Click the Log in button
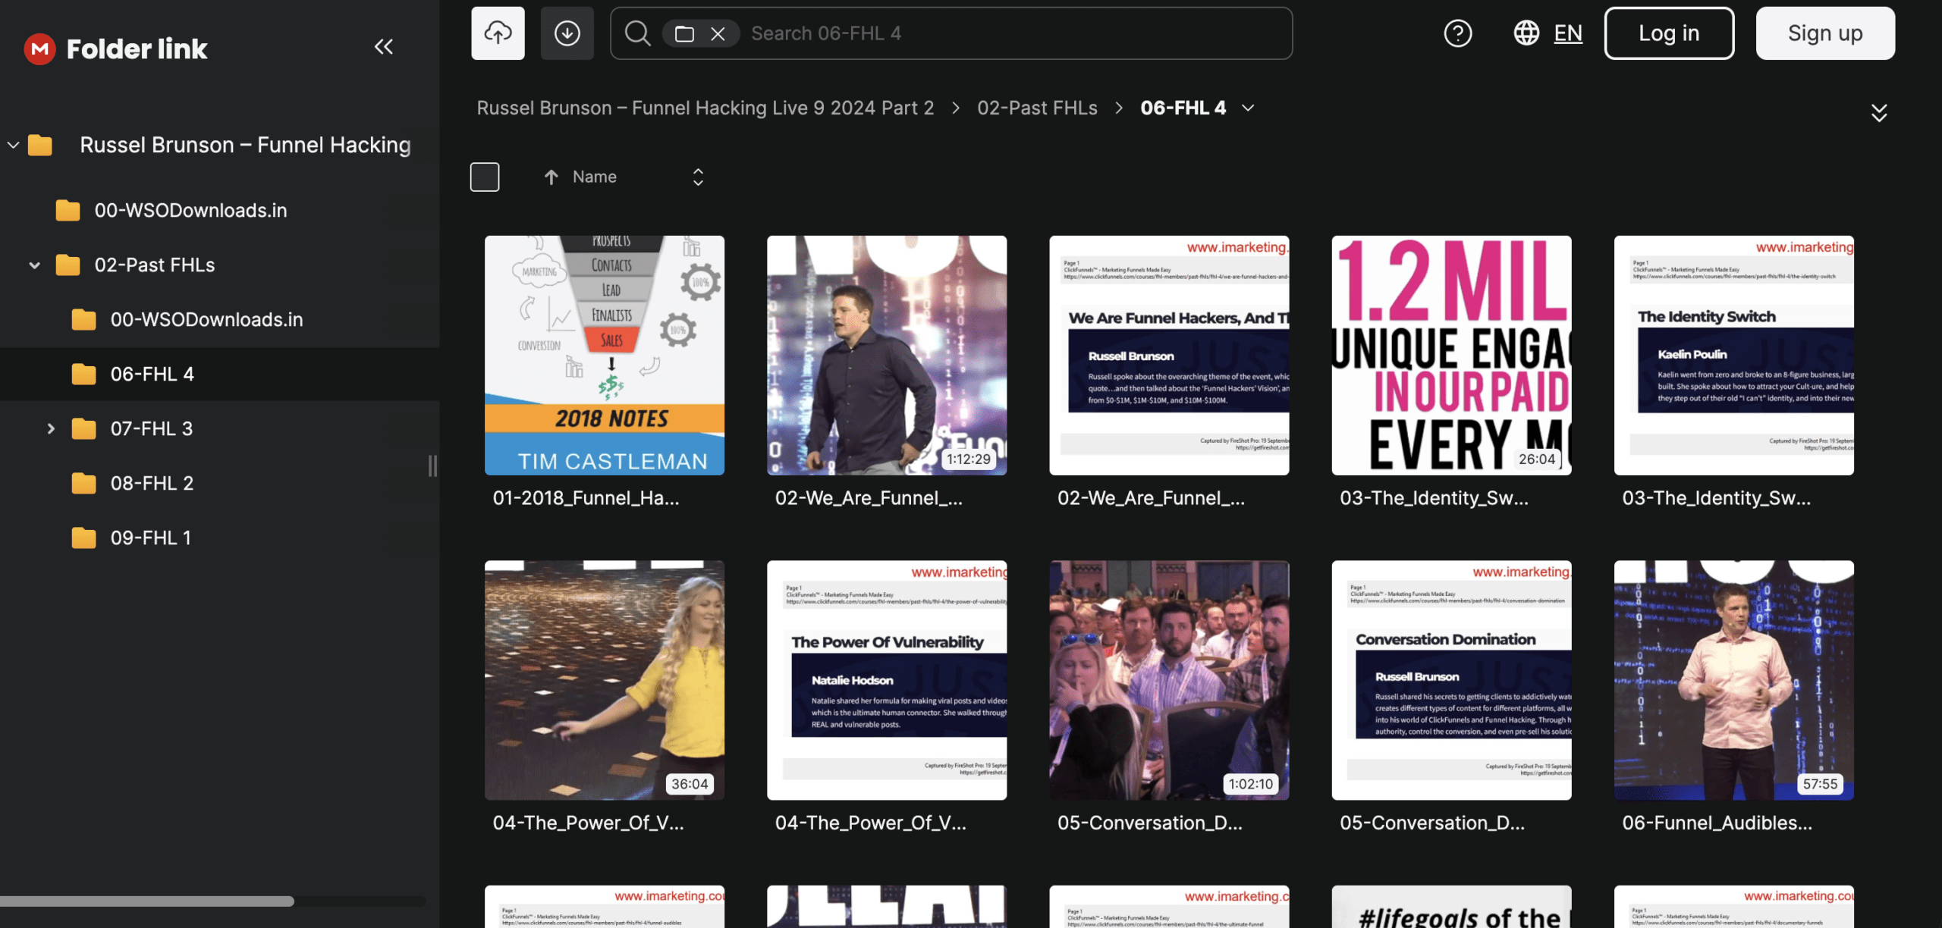1942x928 pixels. point(1669,33)
